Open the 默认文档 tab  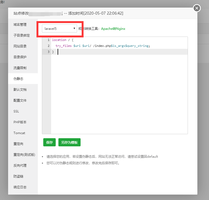tap(20, 90)
